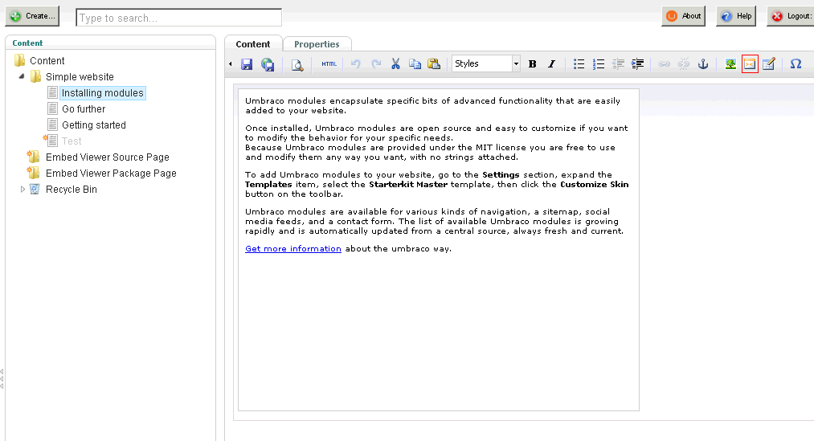Click the Redo arrow
814x441 pixels.
tap(376, 63)
